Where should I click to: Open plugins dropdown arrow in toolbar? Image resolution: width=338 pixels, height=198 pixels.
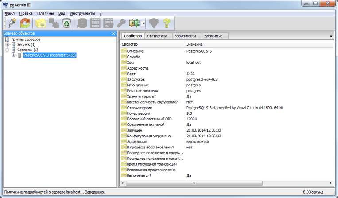point(144,23)
